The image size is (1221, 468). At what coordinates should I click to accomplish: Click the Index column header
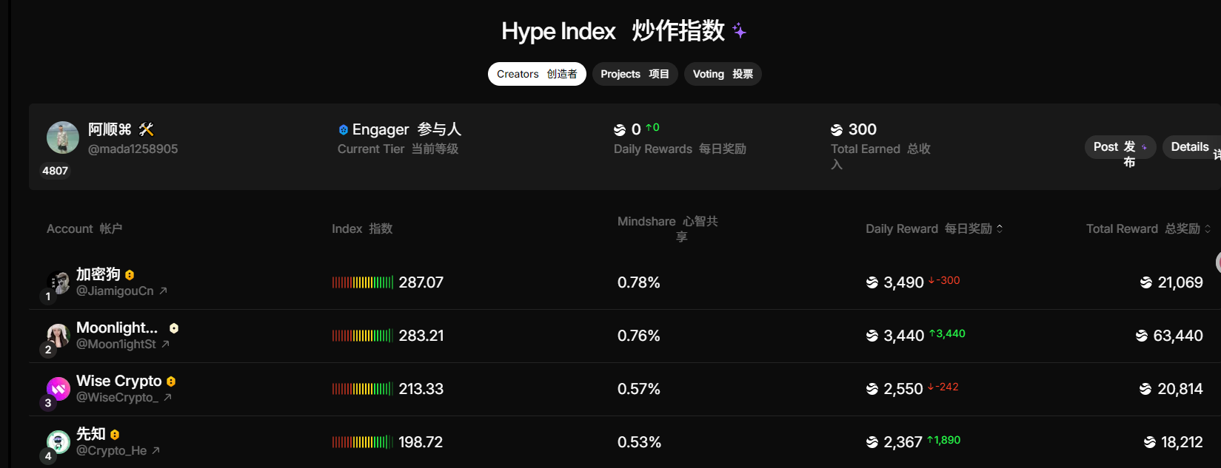click(x=362, y=229)
